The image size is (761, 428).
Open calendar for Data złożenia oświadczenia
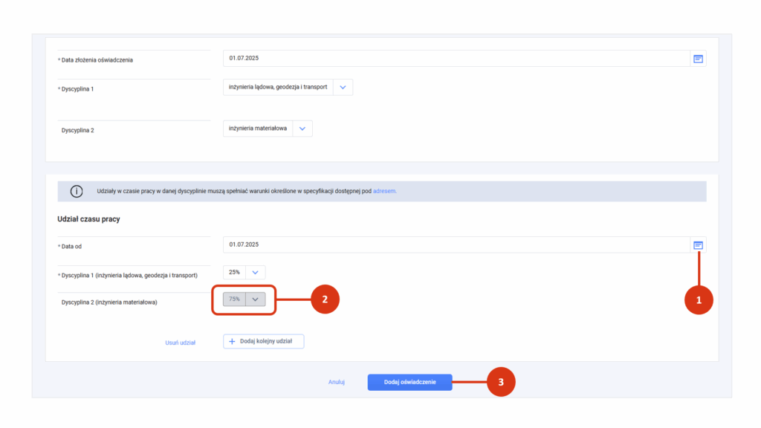tap(698, 59)
